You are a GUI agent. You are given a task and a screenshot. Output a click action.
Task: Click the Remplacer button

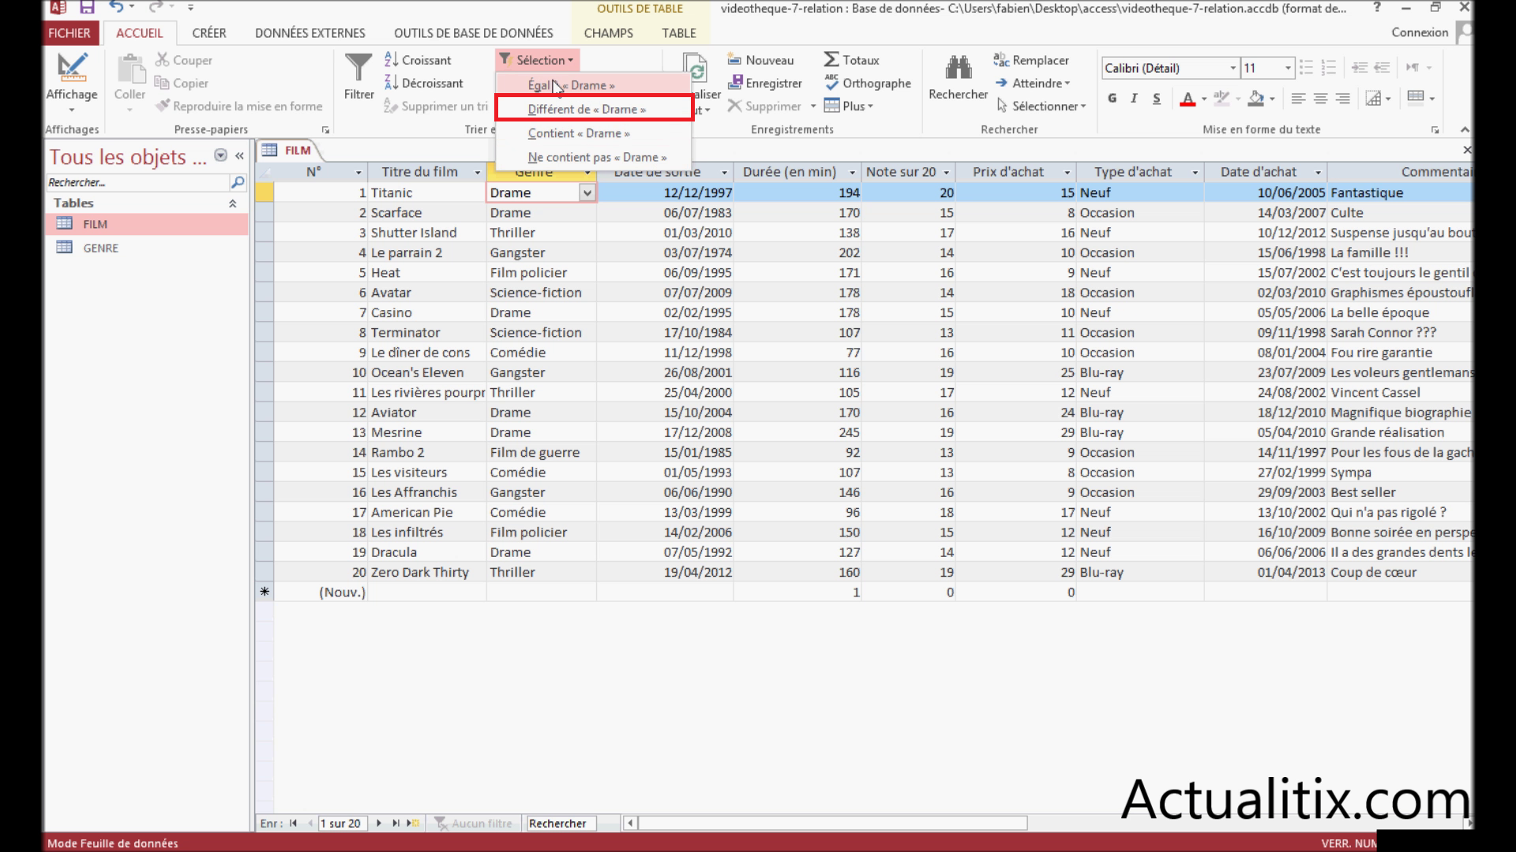point(1031,60)
